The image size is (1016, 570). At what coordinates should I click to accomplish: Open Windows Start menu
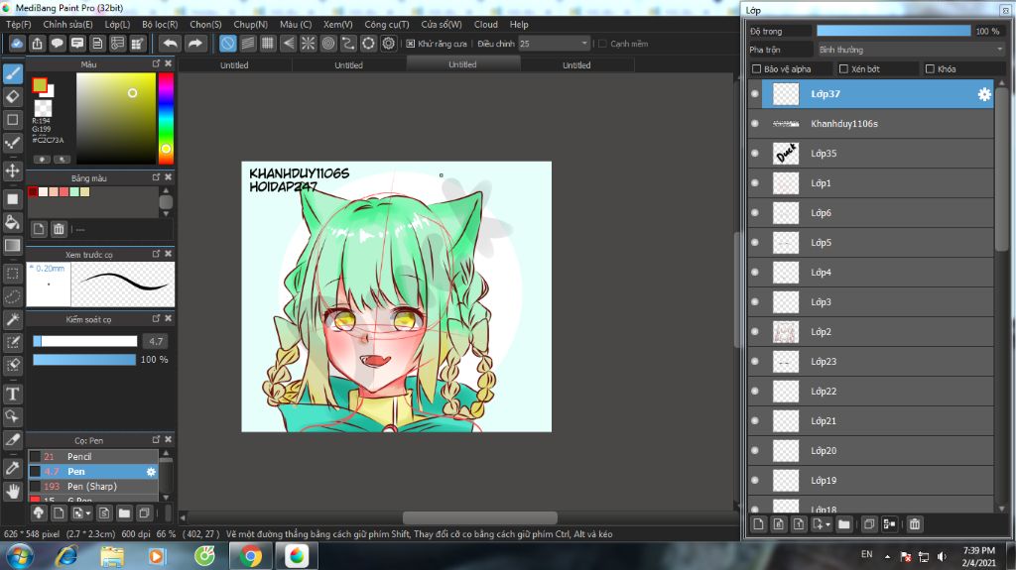tap(20, 556)
